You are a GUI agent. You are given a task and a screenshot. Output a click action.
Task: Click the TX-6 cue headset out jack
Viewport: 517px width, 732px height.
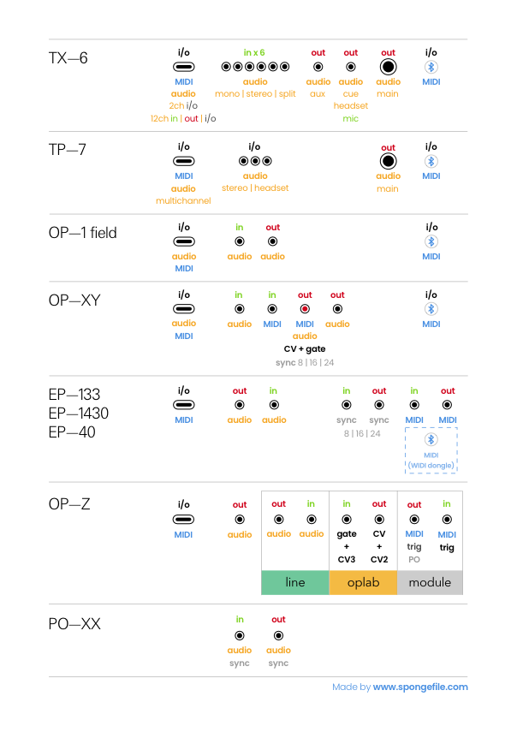[351, 67]
